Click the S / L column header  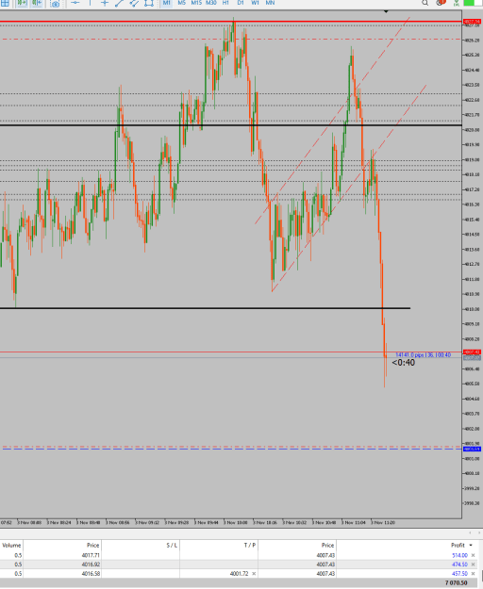[x=141, y=545]
